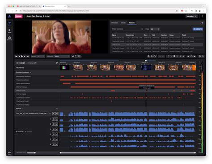Toggle the speaker volume icon below video
Screen dimensions: 212x164
(x=73, y=56)
